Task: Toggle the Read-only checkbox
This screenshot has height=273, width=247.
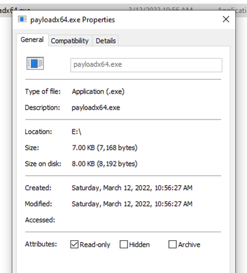Action: click(x=74, y=245)
